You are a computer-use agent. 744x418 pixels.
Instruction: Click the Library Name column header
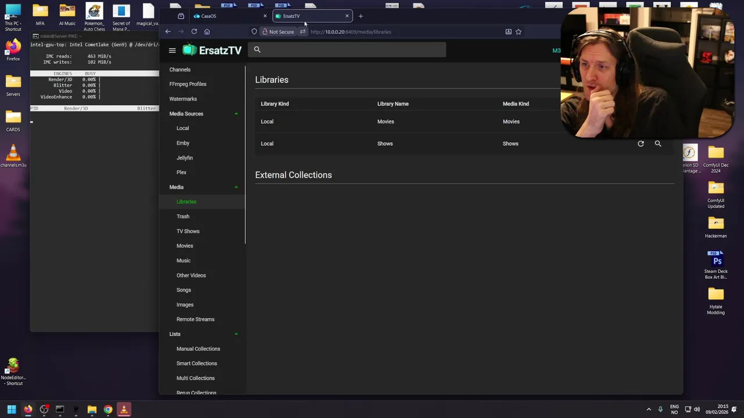point(393,104)
